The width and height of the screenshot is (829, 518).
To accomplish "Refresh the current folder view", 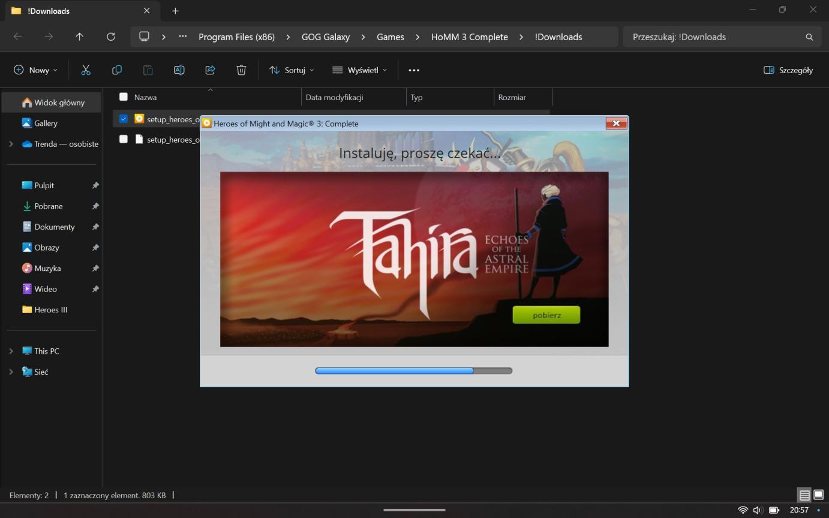I will [110, 37].
